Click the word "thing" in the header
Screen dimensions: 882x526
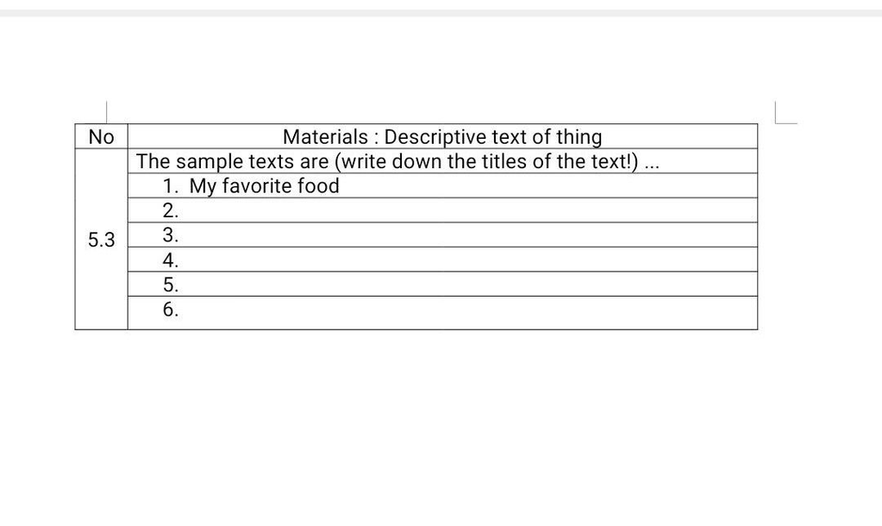pos(579,137)
